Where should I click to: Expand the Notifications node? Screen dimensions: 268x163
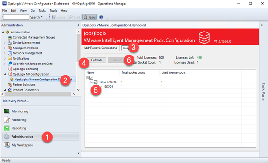tap(5, 59)
